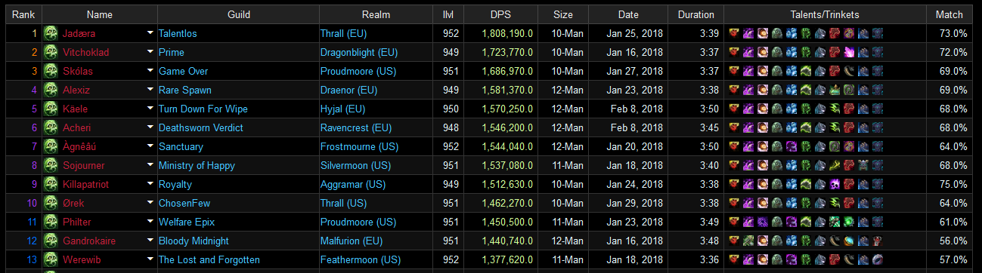The image size is (982, 273).
Task: Sort by the Rank column header
Action: point(23,14)
